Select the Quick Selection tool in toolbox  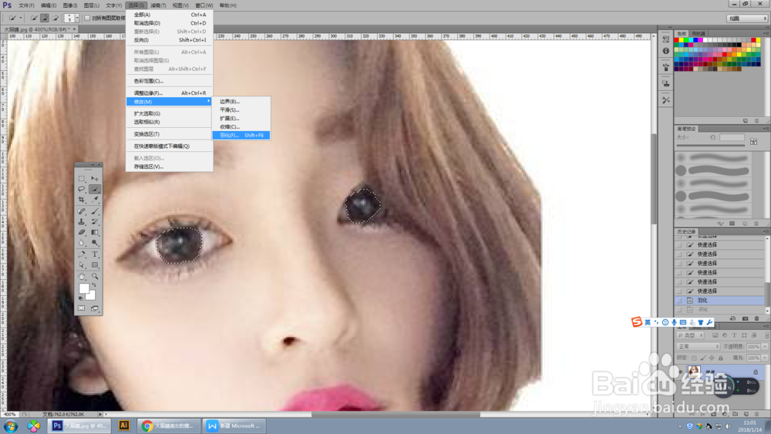(x=95, y=189)
